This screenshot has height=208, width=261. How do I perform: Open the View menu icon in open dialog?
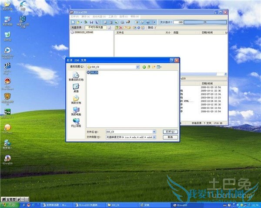[x=159, y=67]
